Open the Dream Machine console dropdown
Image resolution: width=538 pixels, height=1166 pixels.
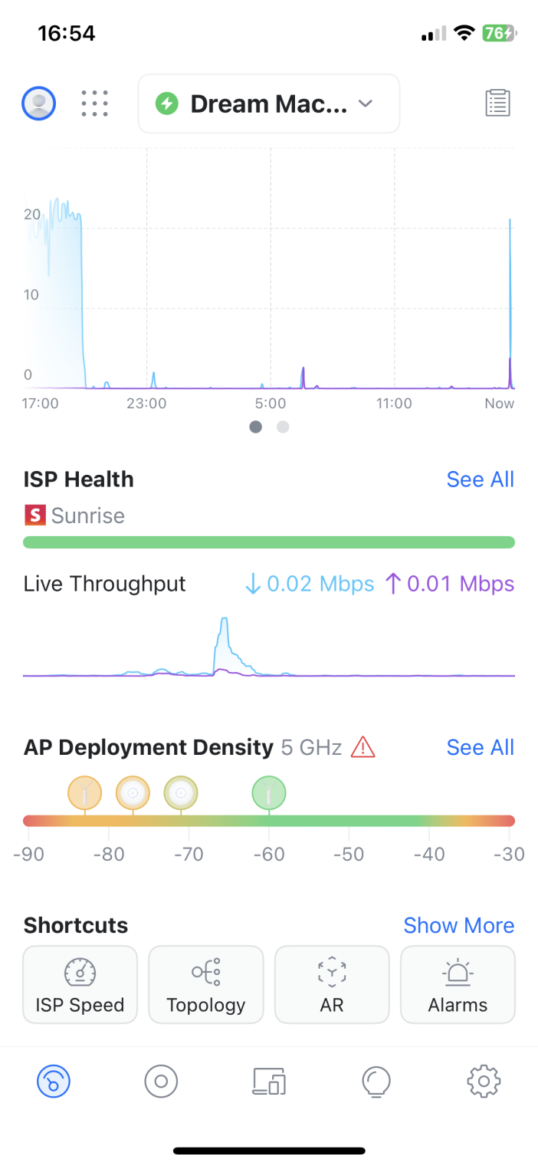[268, 104]
